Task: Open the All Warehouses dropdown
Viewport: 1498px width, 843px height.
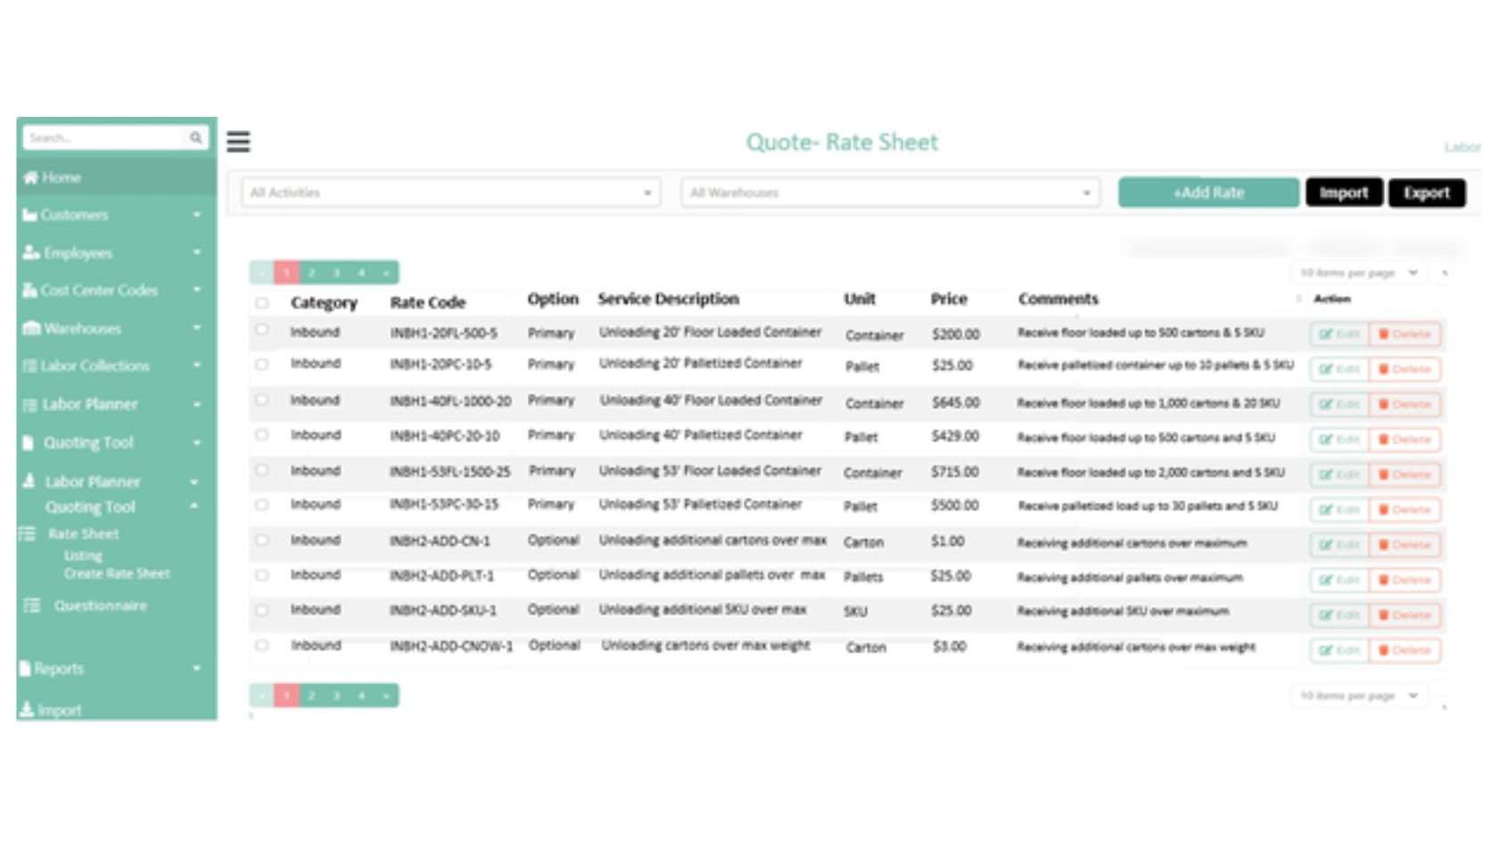Action: coord(890,193)
